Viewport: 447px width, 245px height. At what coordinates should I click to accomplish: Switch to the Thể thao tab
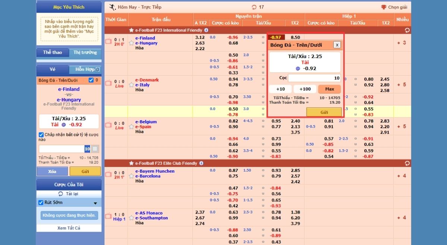(53, 52)
